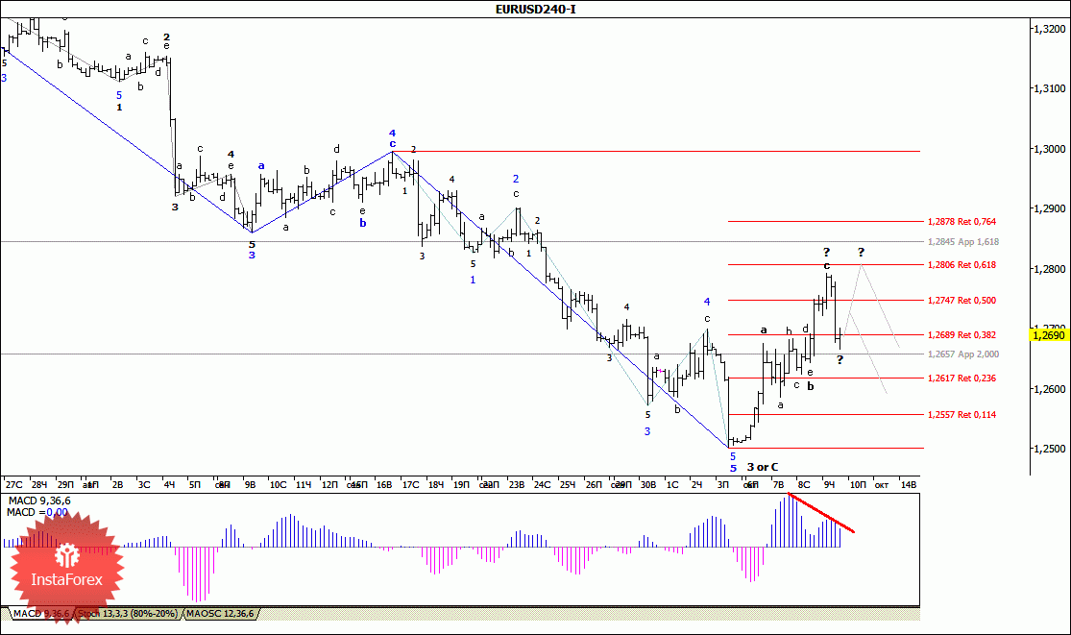This screenshot has width=1071, height=635.
Task: Select the '3 or C' wave label
Action: tap(763, 467)
